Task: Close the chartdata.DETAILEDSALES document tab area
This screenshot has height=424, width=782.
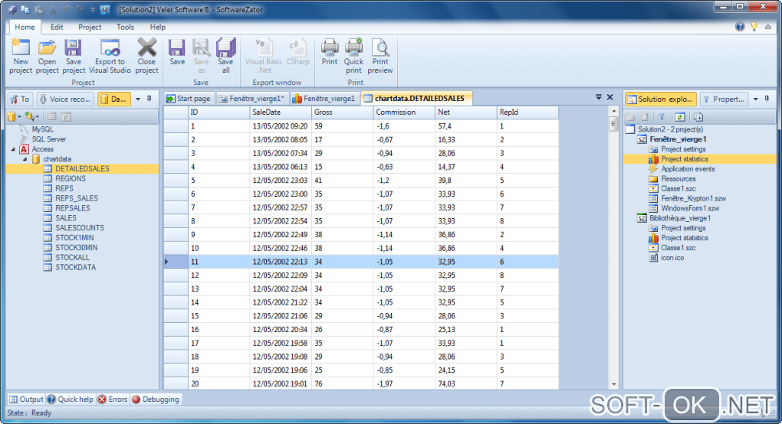Action: pyautogui.click(x=609, y=97)
